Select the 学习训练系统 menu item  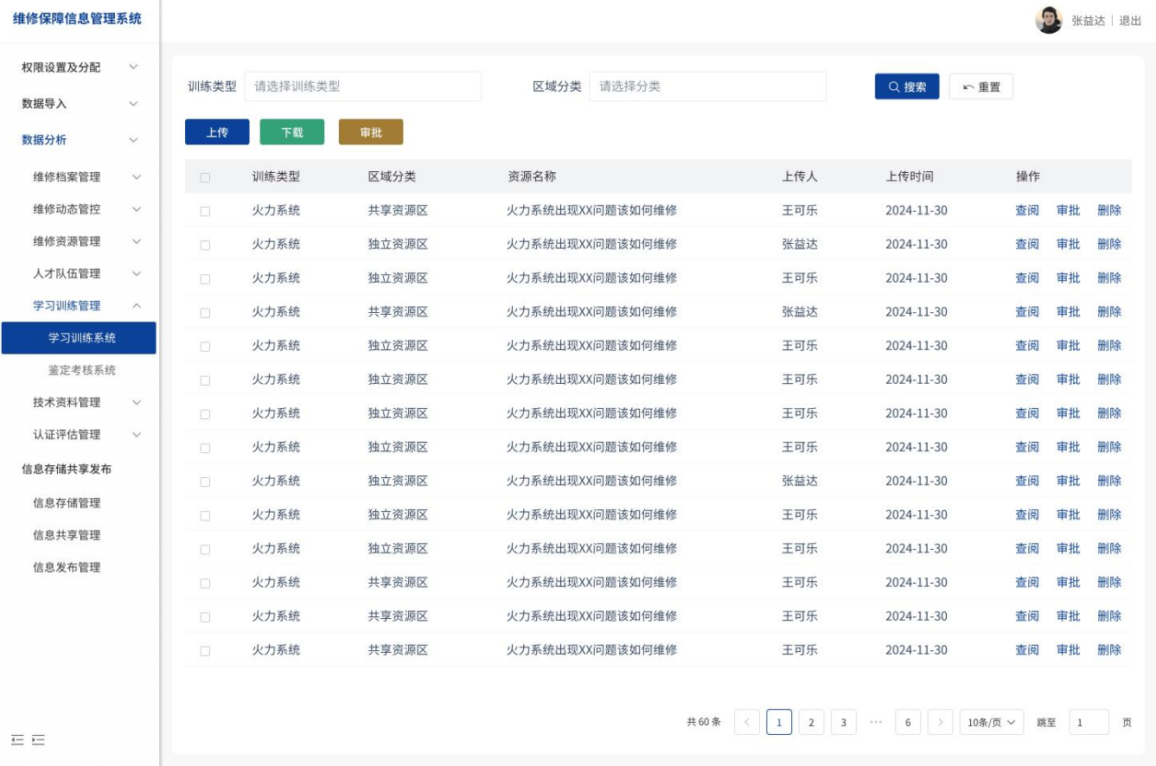tap(79, 338)
